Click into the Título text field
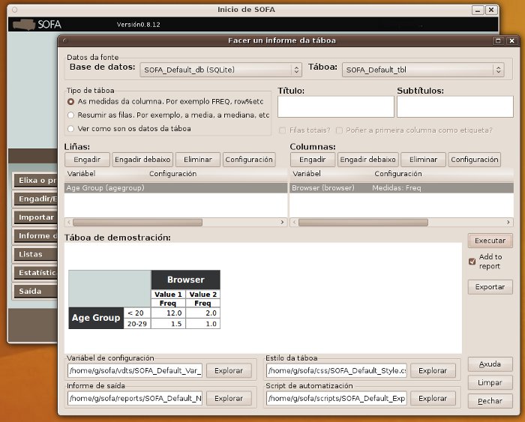This screenshot has height=422, width=525. [x=336, y=106]
